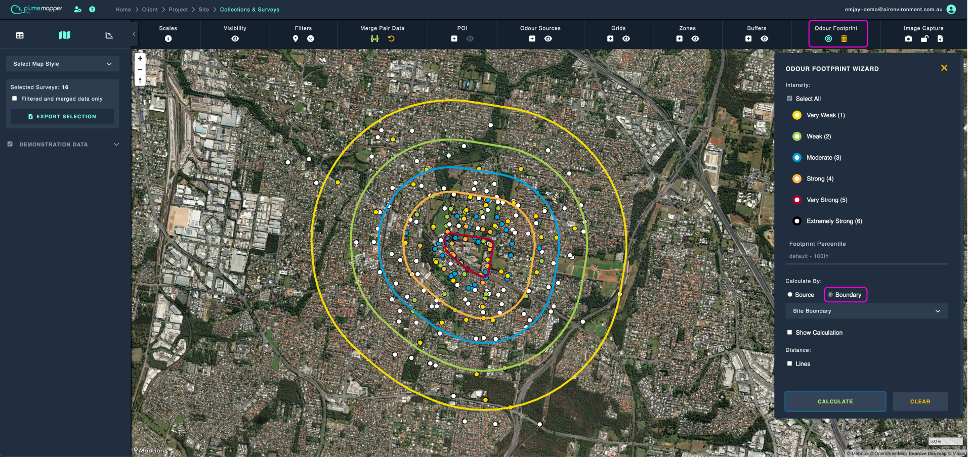The height and width of the screenshot is (457, 968).
Task: Switch to the chart view icon
Action: [109, 35]
